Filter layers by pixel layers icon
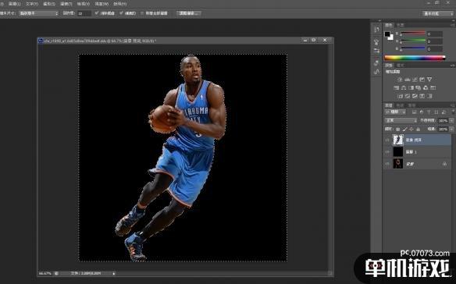456x284 pixels. pos(414,112)
